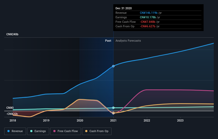Select the 2022 x-axis label

point(147,120)
